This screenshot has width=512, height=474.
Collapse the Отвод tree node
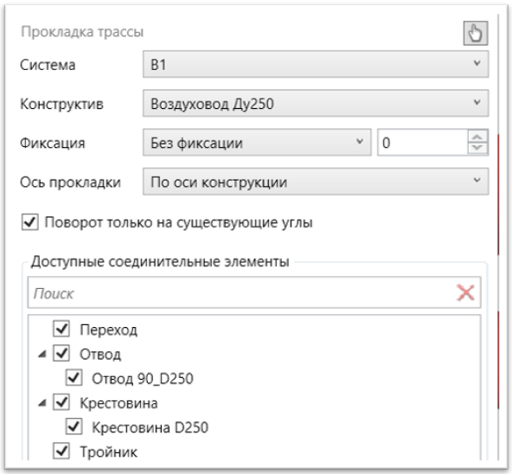42,354
